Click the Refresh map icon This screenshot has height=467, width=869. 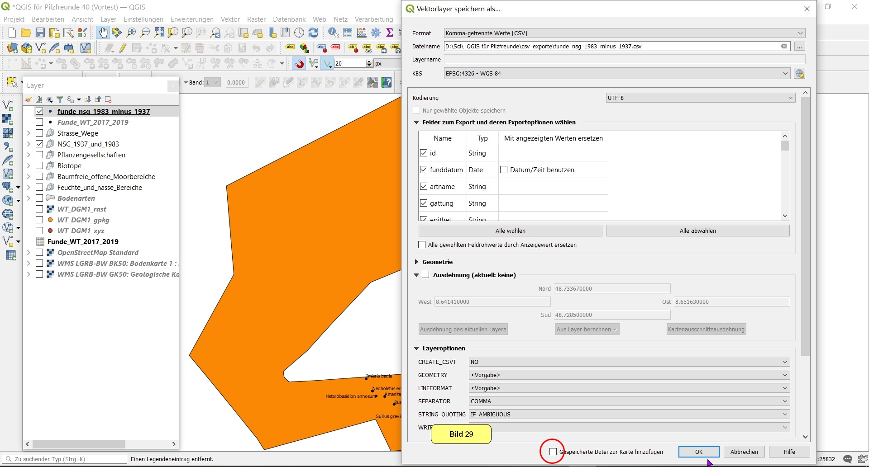pos(313,33)
